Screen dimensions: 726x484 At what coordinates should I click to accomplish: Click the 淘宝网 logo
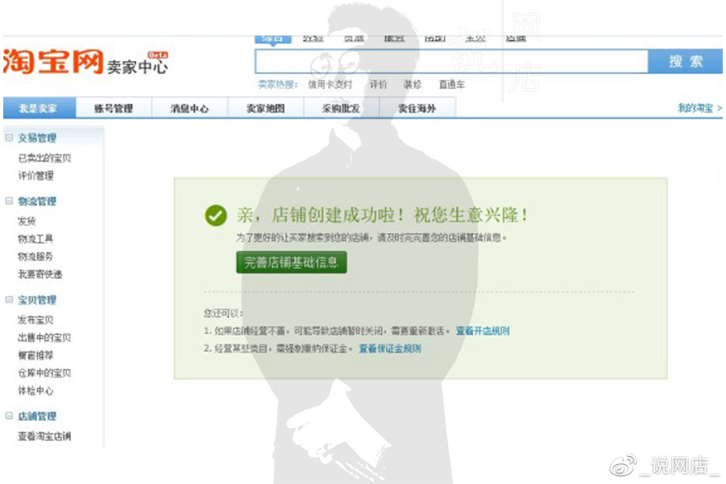click(53, 62)
